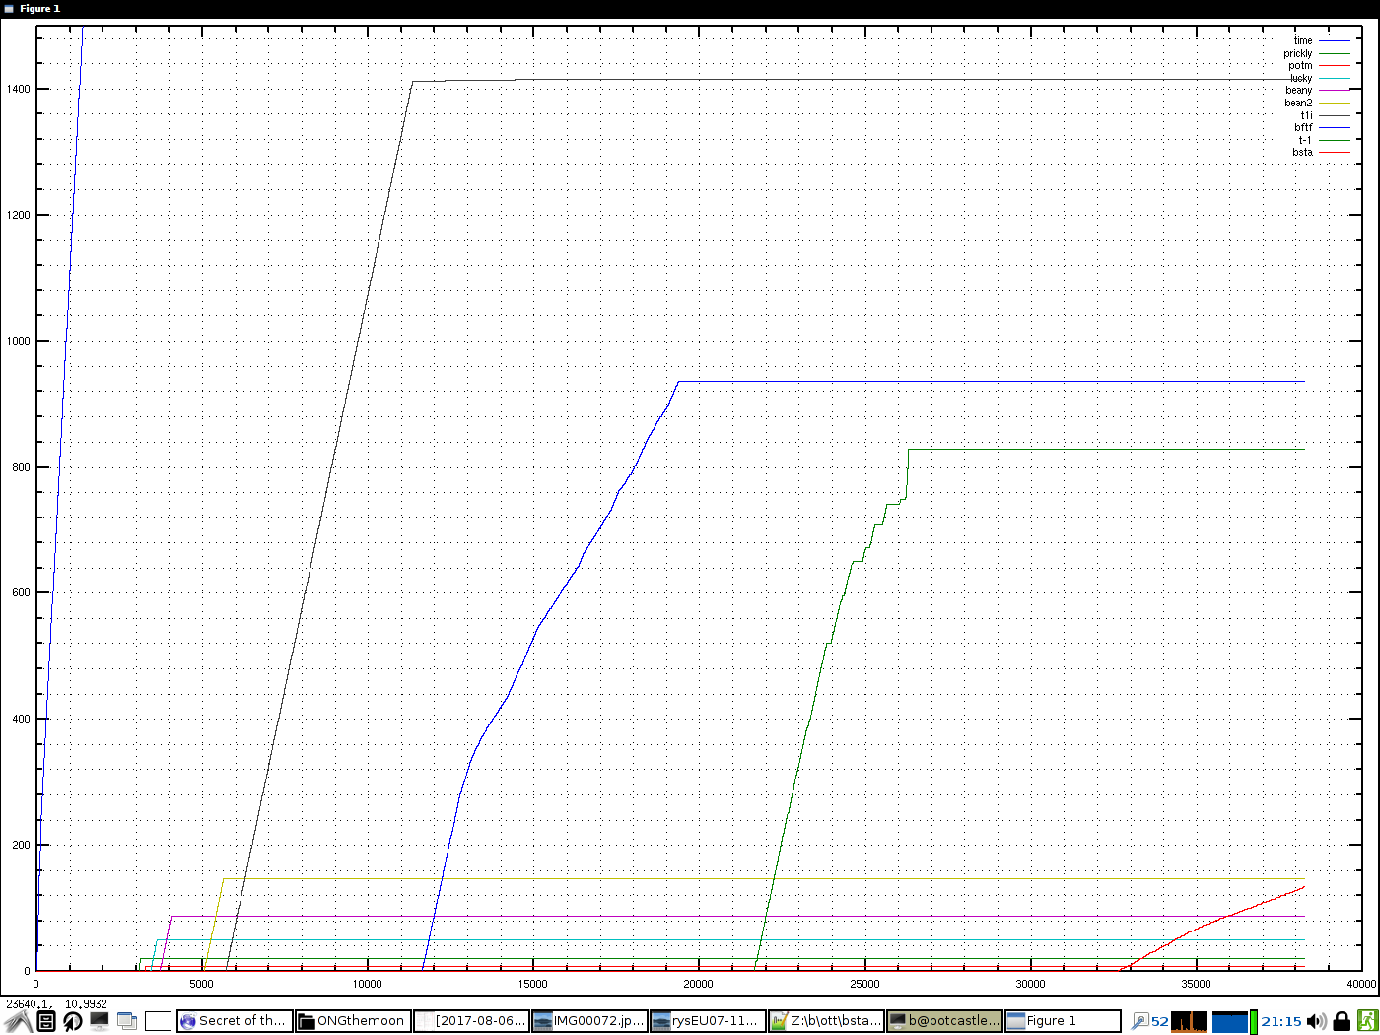Click the cursor coordinates readout 23640.1, 10.9932
Image resolution: width=1380 pixels, height=1035 pixels.
point(56,1004)
